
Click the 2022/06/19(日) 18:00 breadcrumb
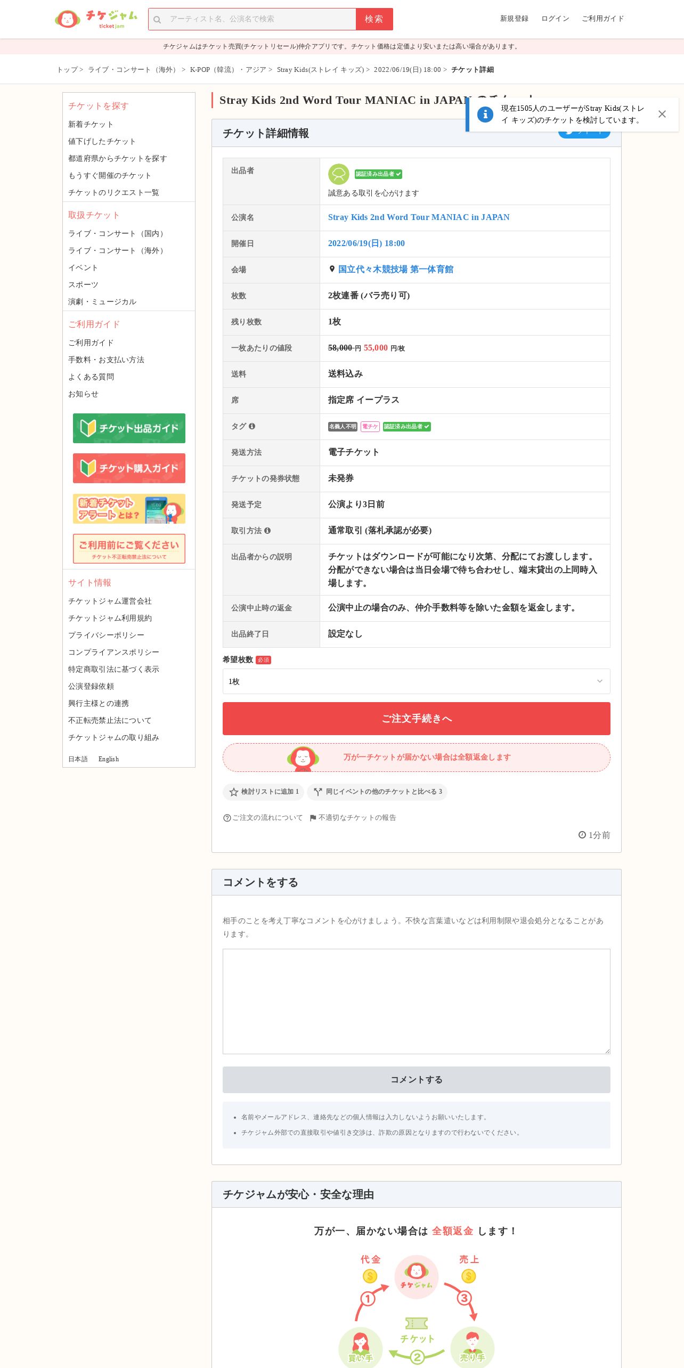[407, 70]
